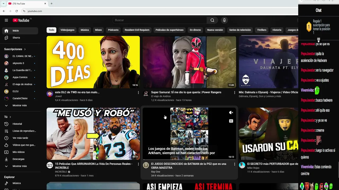Unmute the Batman video preview
The width and height of the screenshot is (339, 190).
pos(231,113)
